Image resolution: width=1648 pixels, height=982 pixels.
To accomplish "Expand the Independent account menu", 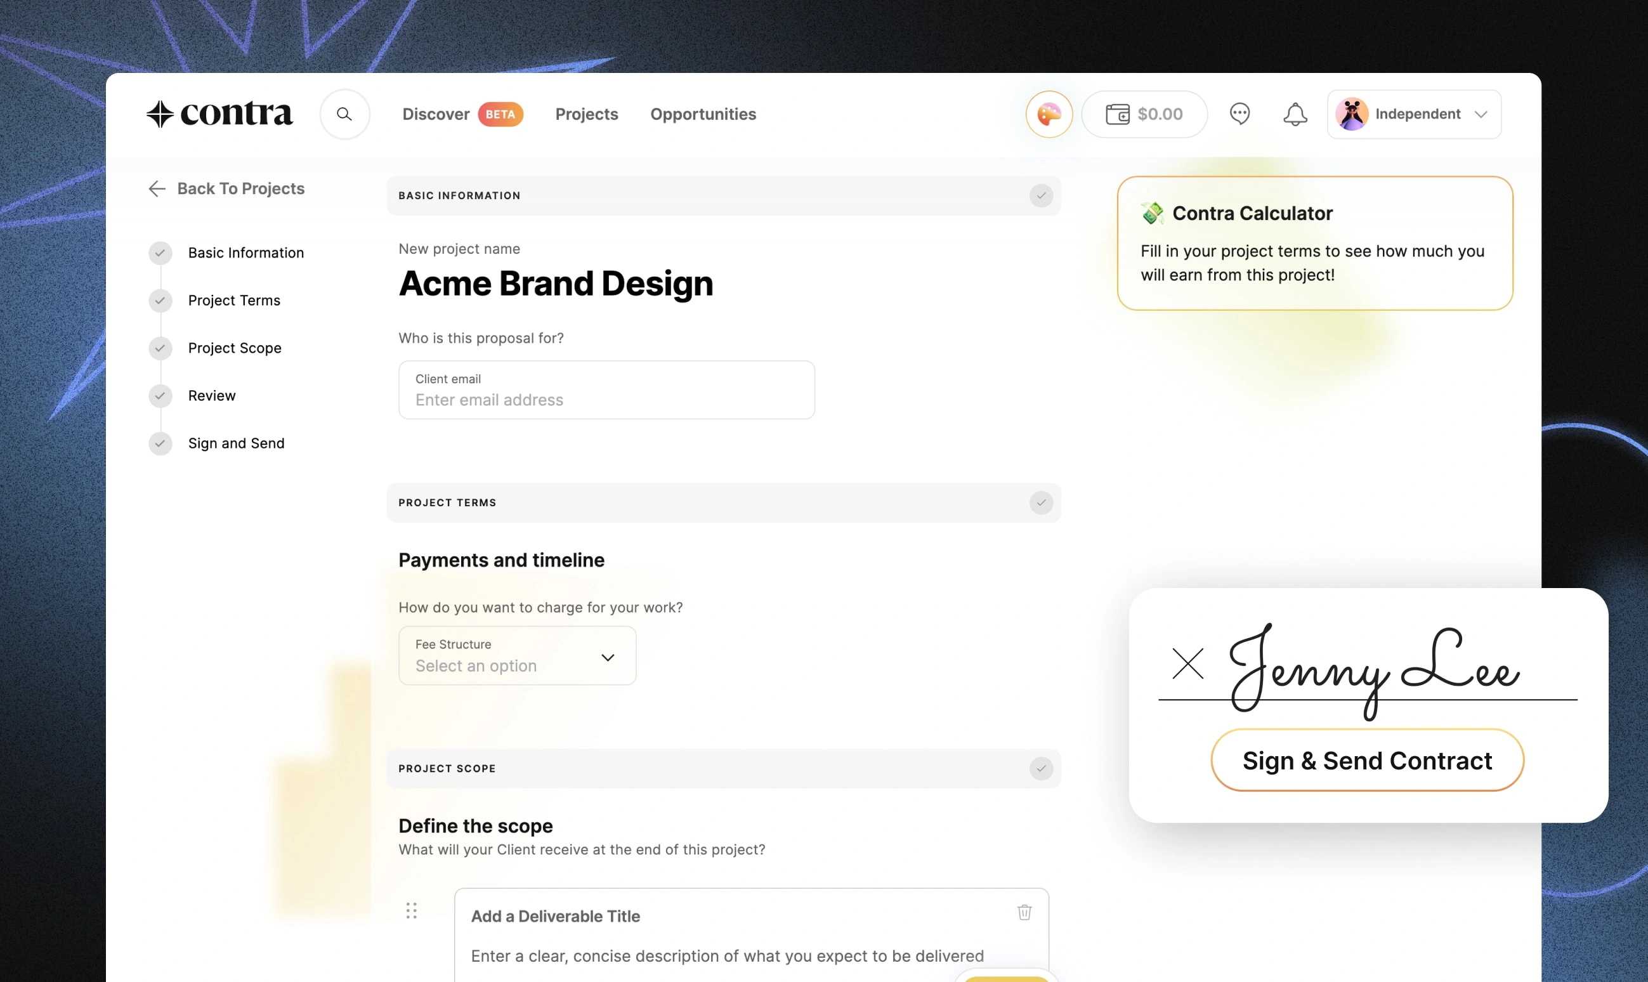I will (1414, 114).
